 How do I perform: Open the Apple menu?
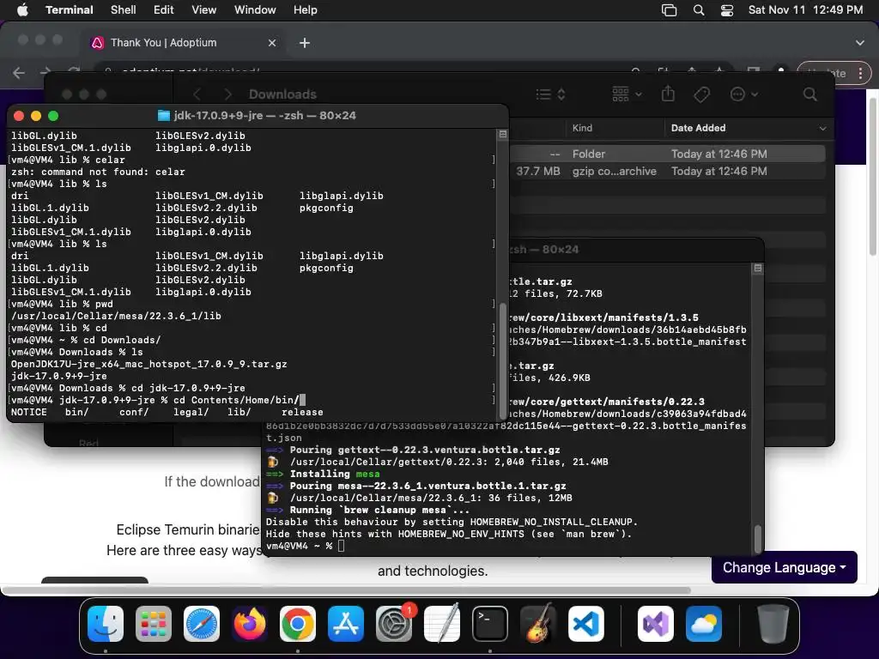click(x=22, y=10)
